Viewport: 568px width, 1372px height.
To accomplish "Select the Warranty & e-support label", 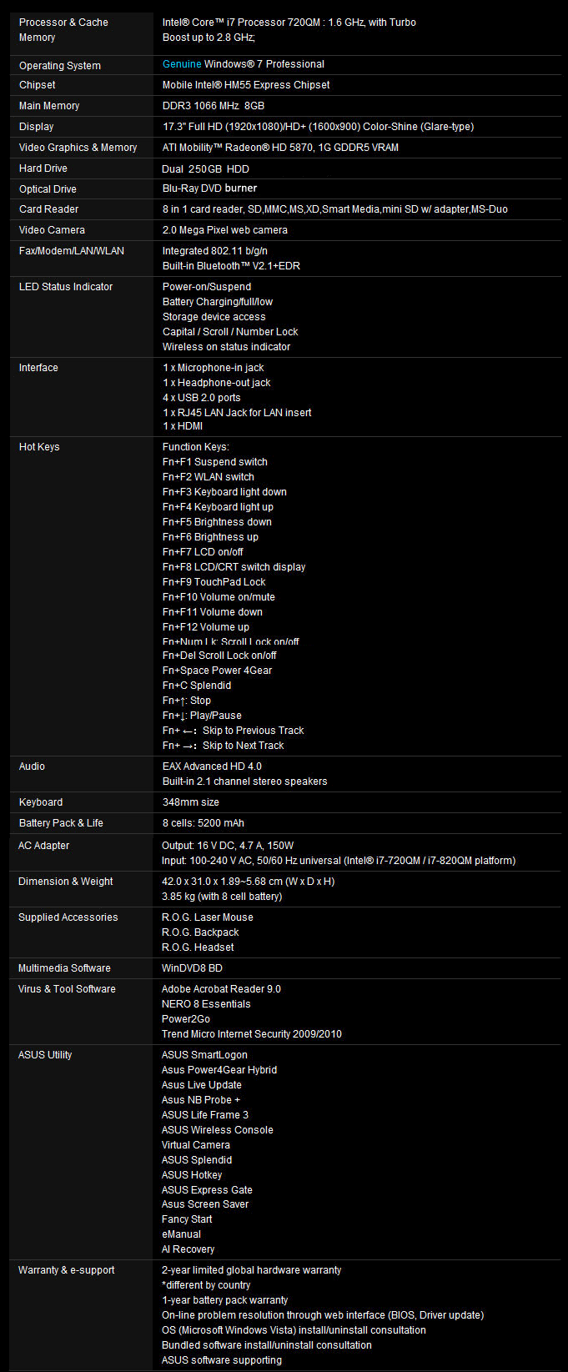I will [x=67, y=1270].
